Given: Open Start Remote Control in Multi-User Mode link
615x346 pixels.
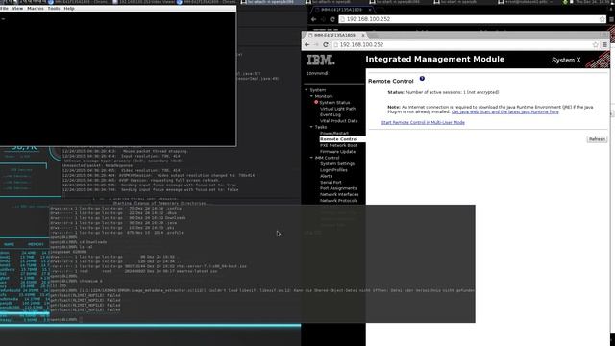Looking at the screenshot, I should [x=423, y=122].
